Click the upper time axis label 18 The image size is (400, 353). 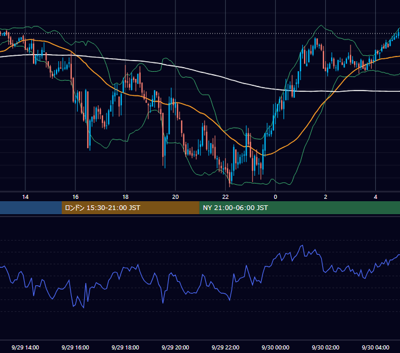click(125, 197)
